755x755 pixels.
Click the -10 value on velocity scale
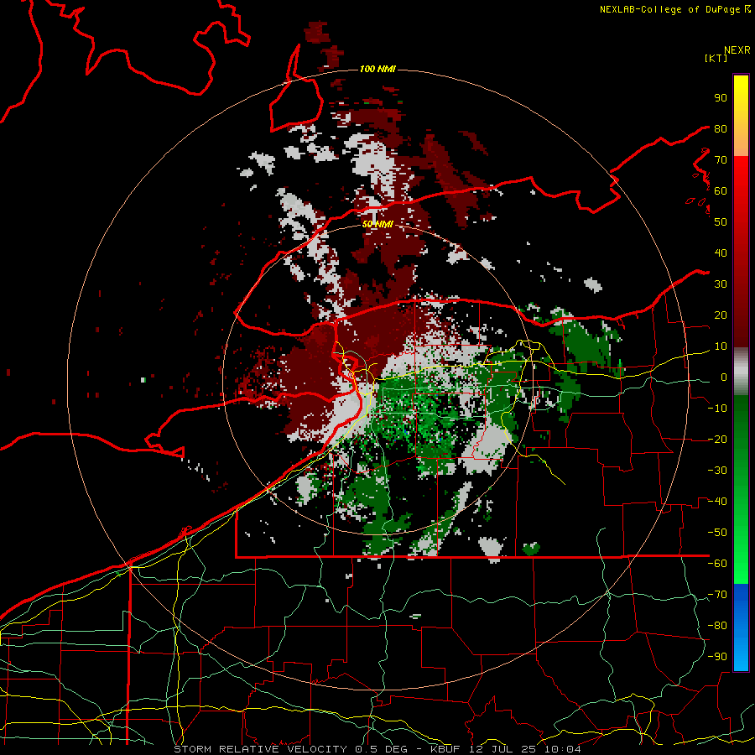[717, 409]
